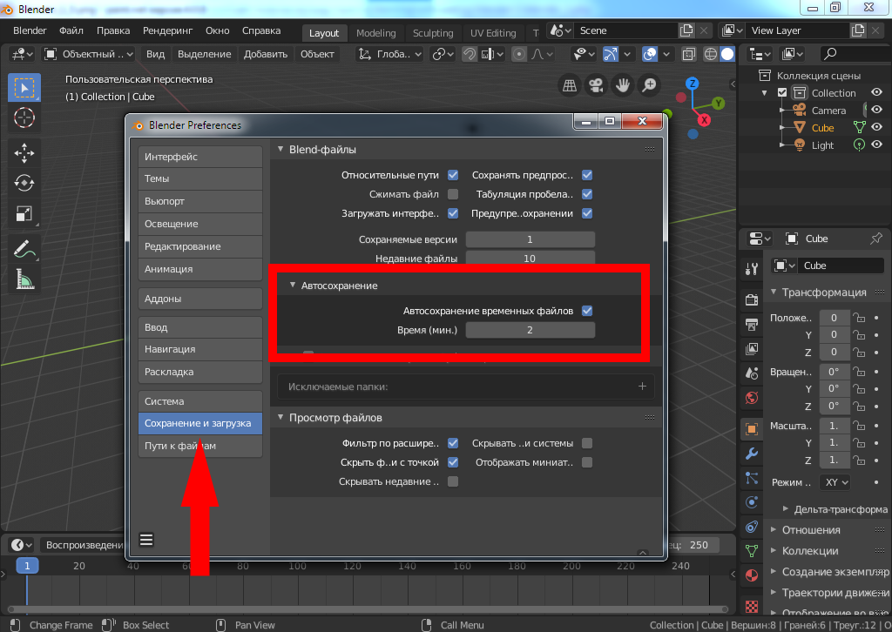Switch to the Modeling workspace tab

[375, 33]
